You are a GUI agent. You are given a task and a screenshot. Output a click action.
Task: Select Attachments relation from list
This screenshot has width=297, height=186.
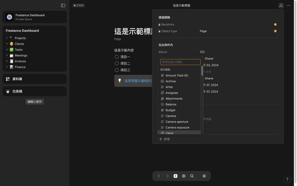179,98
